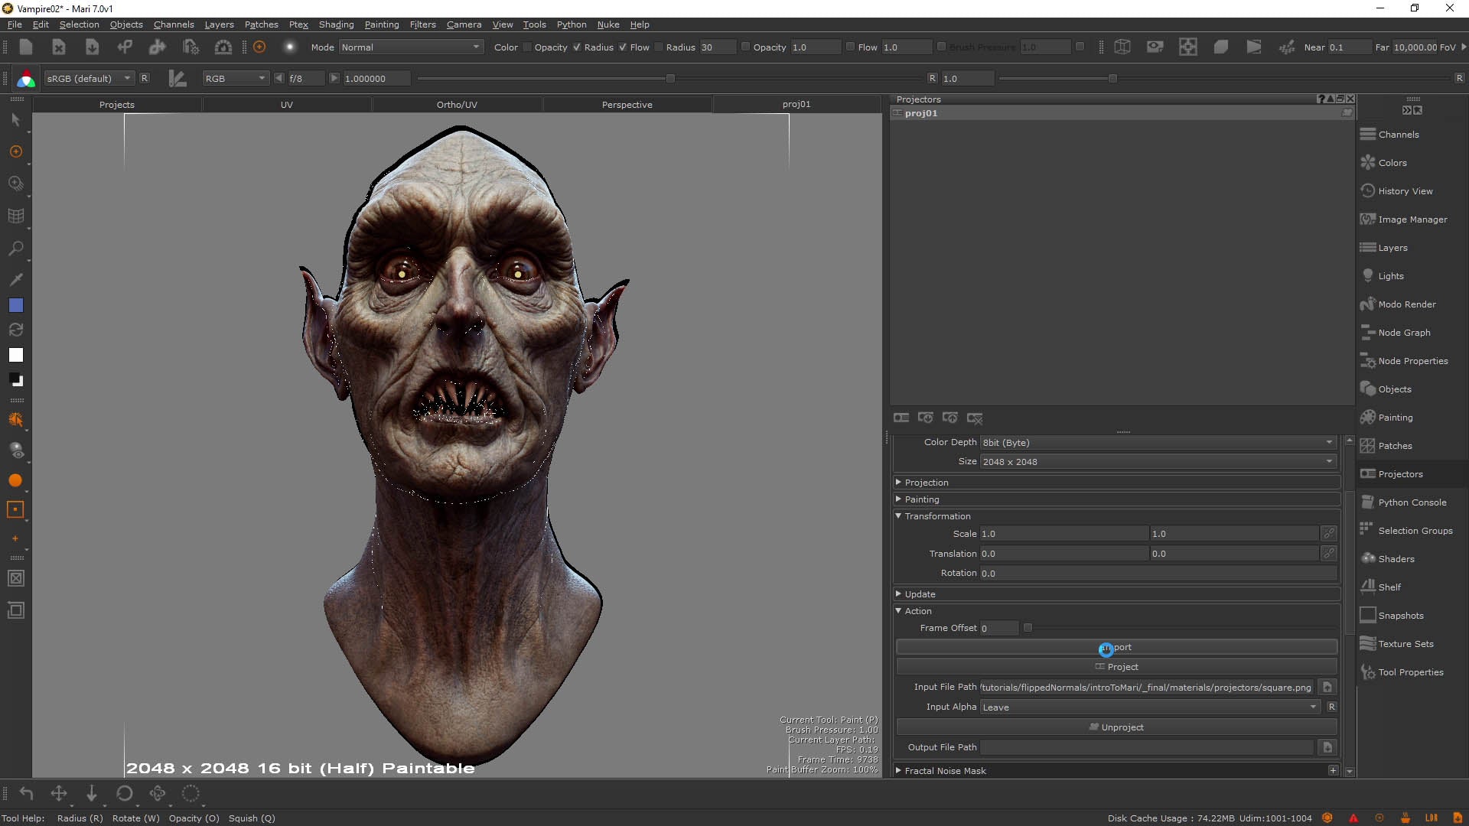The image size is (1469, 826).
Task: Open the Patches menu
Action: (x=261, y=24)
